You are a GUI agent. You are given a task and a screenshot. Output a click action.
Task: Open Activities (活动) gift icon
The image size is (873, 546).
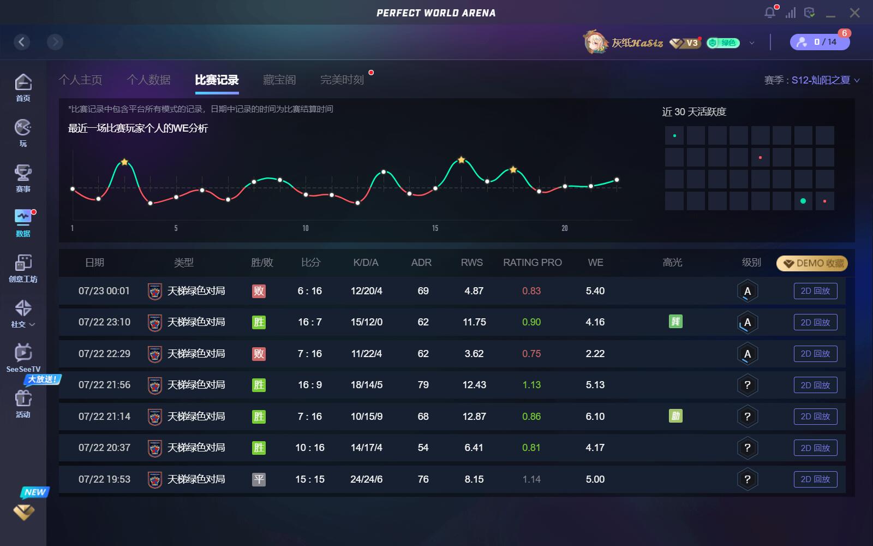click(x=23, y=404)
